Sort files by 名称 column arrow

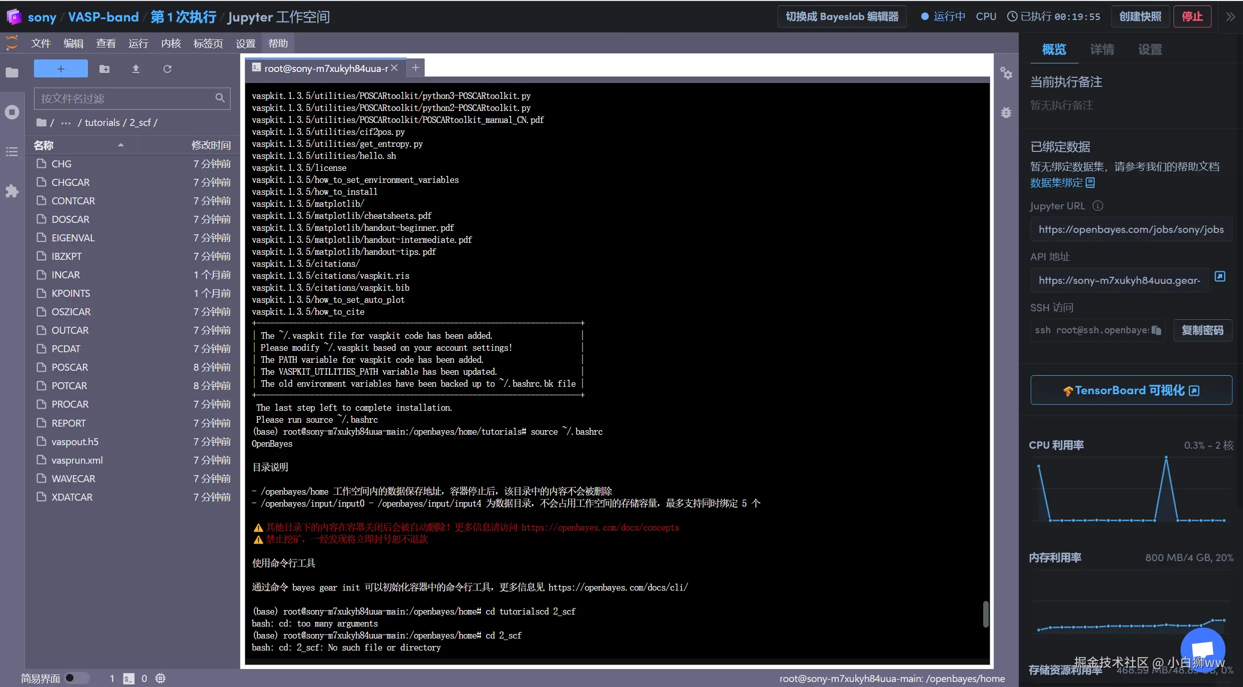tap(120, 145)
